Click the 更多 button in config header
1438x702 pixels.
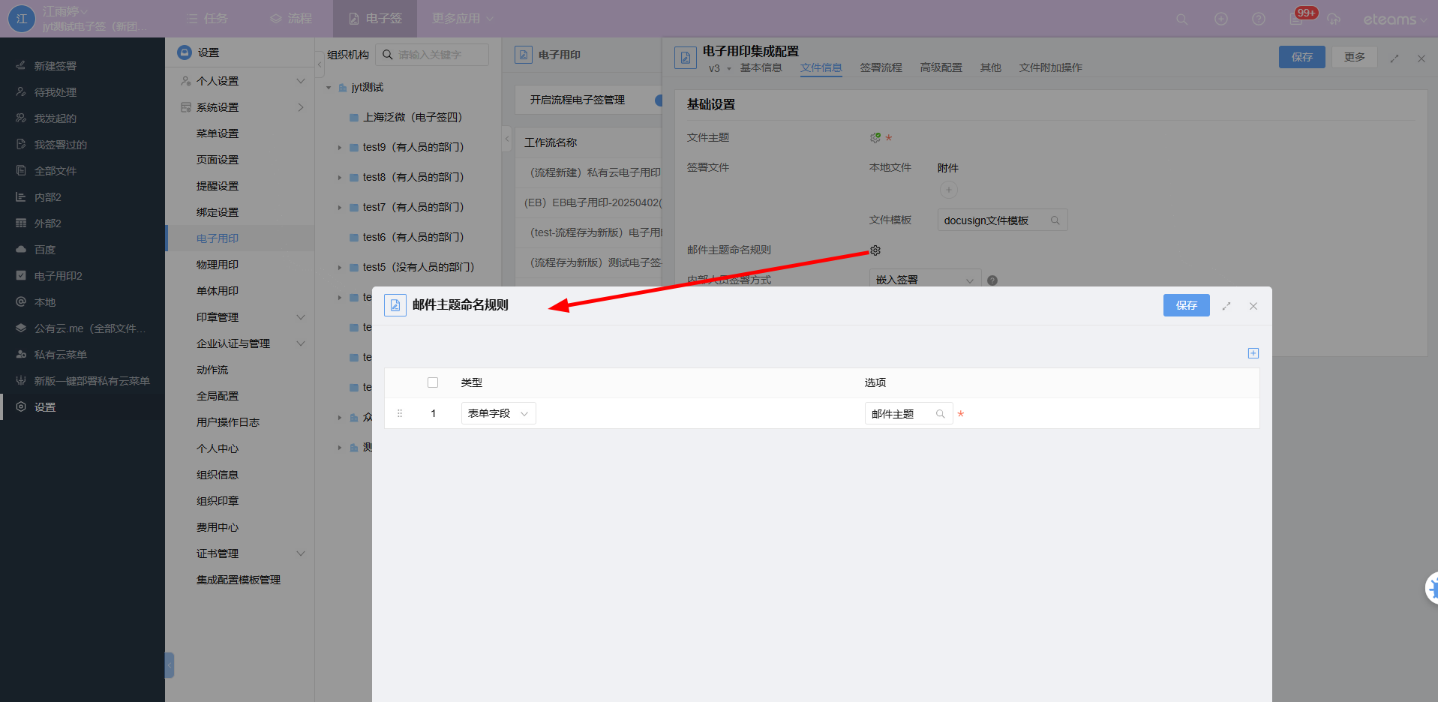coord(1354,57)
